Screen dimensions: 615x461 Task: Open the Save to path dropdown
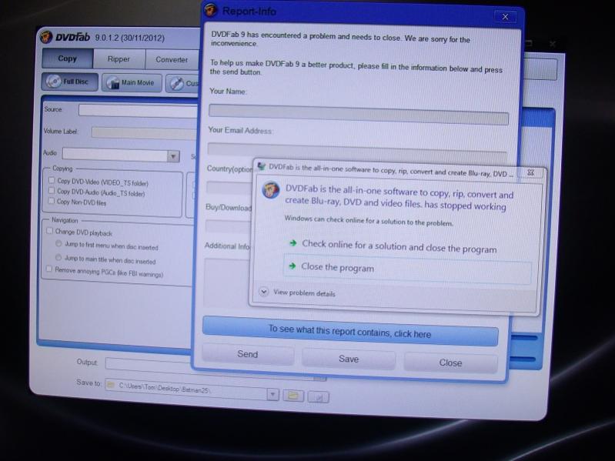tap(272, 394)
